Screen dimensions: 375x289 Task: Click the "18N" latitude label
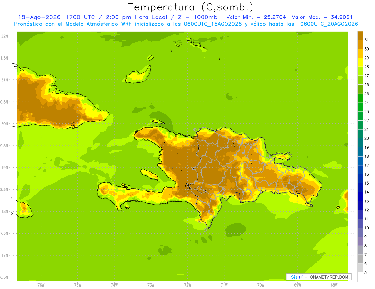click(5, 211)
